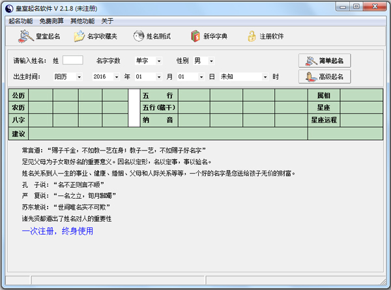Click the app logo in title bar
The image size is (391, 290).
point(8,7)
